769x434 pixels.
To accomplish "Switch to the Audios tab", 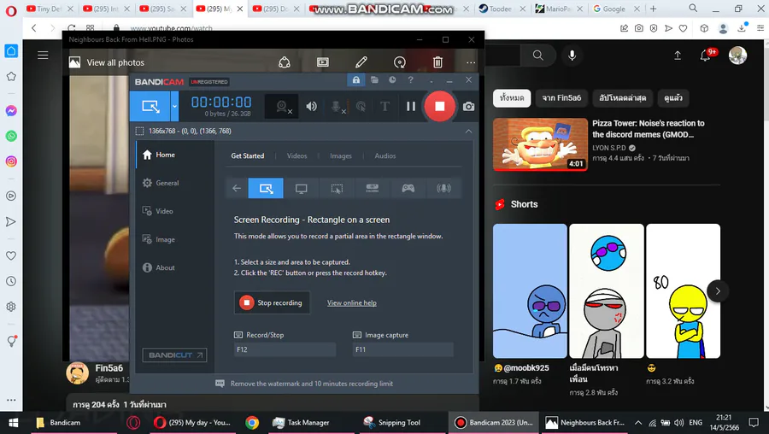I will coord(385,156).
